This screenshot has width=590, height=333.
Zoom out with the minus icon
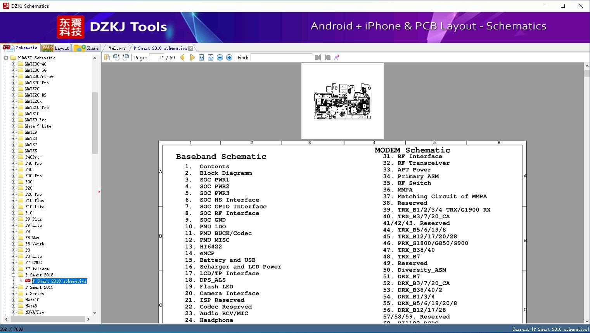click(220, 57)
